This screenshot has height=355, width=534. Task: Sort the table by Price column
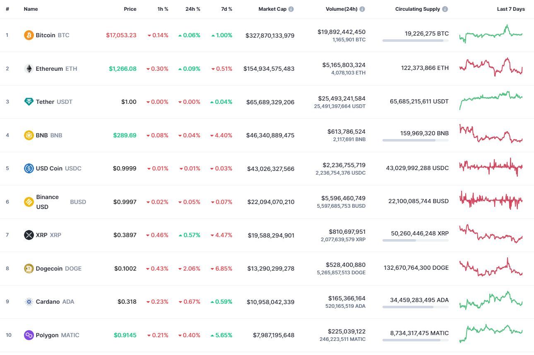[x=130, y=9]
